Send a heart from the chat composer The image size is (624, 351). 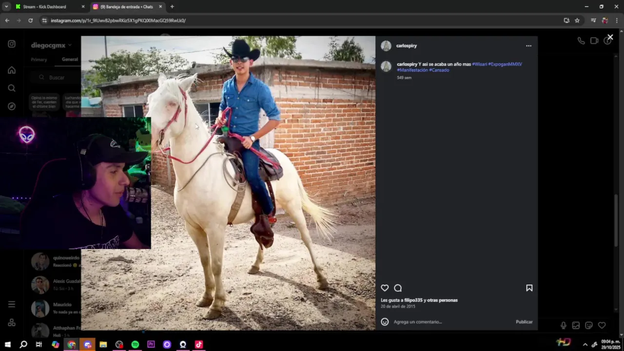[x=602, y=325]
